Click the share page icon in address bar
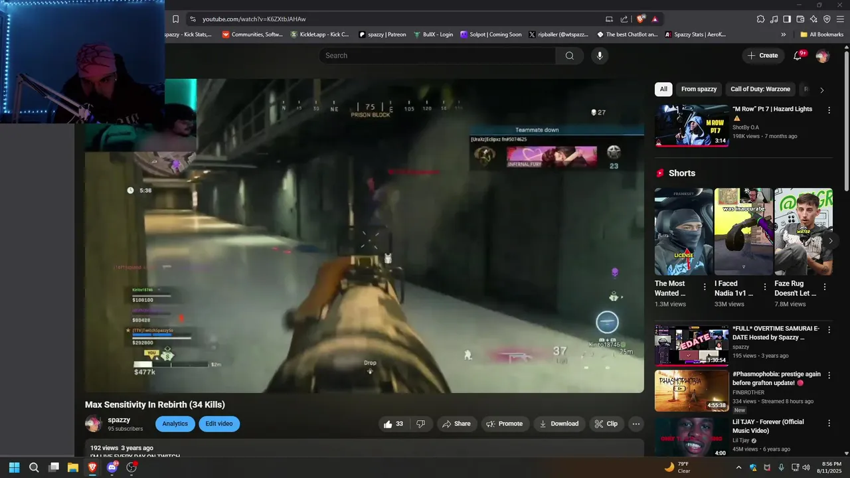Image resolution: width=850 pixels, height=478 pixels. [624, 19]
